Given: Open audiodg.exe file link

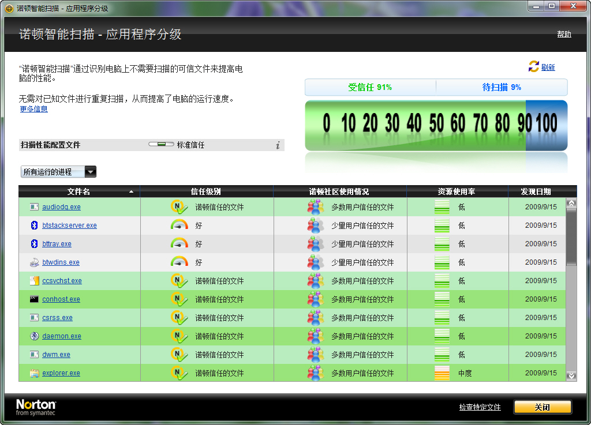Looking at the screenshot, I should 61,207.
